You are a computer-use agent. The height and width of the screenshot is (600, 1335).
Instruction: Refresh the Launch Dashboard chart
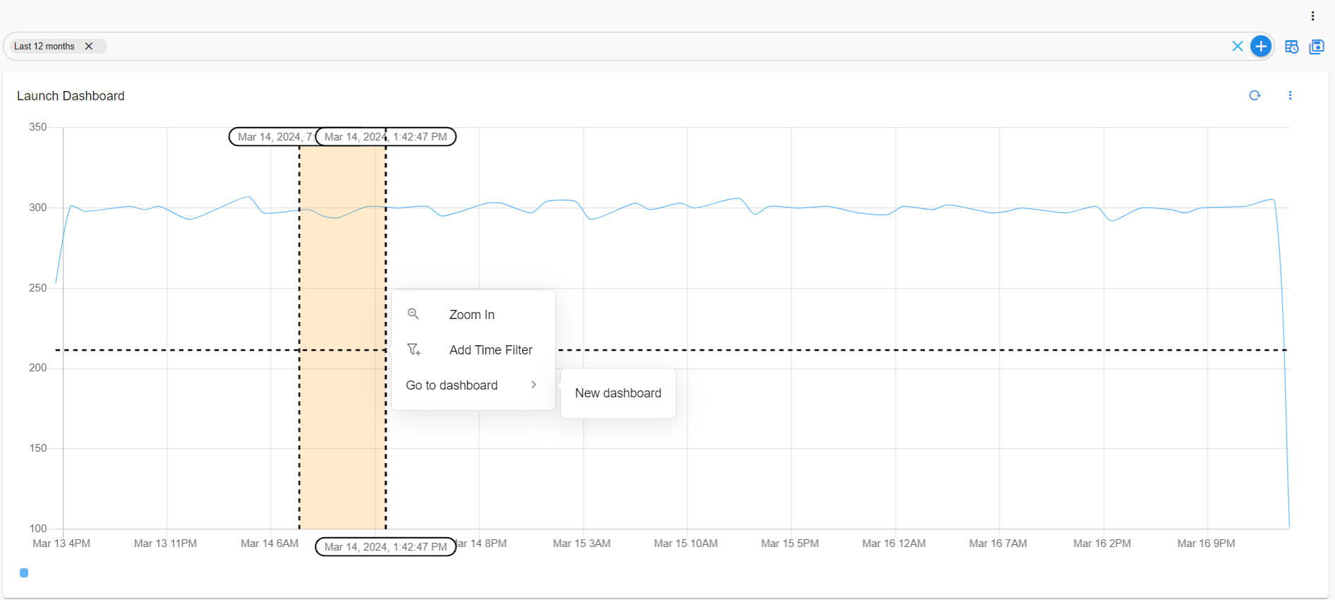1255,95
